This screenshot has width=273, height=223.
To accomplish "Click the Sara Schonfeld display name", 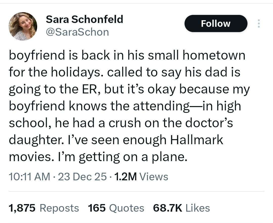I will click(84, 19).
